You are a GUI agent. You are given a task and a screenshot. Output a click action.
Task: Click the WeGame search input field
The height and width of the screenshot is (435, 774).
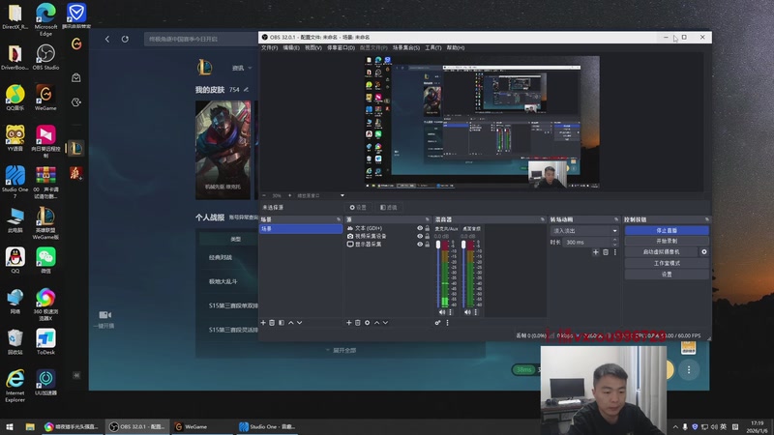[201, 39]
